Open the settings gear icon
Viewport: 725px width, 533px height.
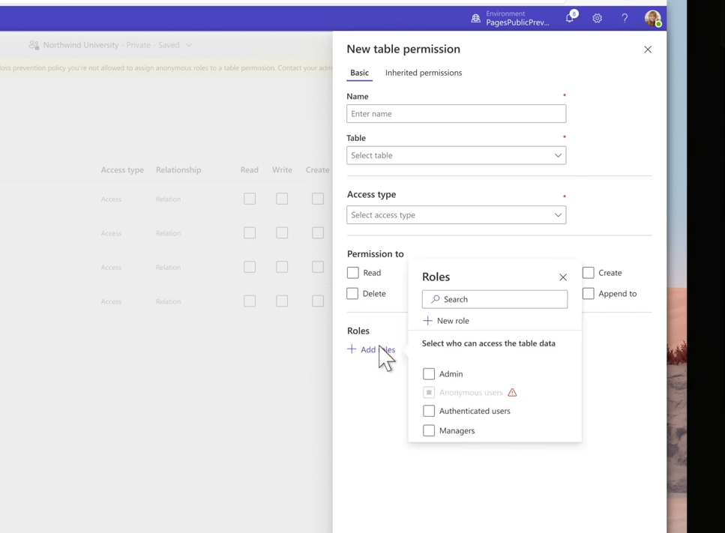598,19
